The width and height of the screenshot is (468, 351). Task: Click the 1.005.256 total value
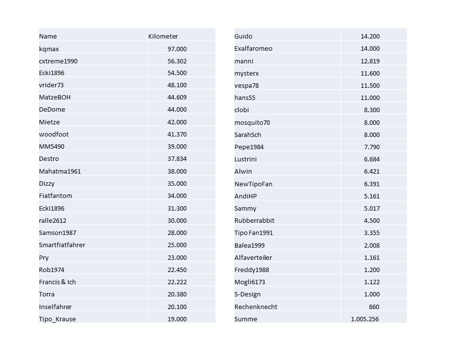[x=365, y=319]
